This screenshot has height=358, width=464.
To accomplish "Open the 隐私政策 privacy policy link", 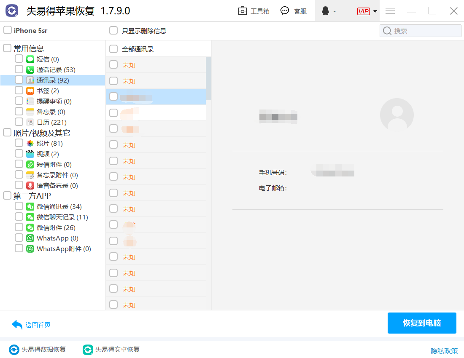I will point(444,351).
